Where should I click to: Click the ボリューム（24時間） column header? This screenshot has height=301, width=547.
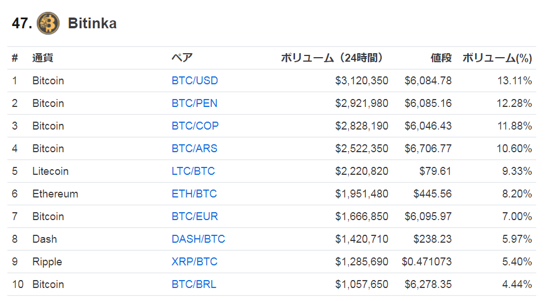[331, 58]
